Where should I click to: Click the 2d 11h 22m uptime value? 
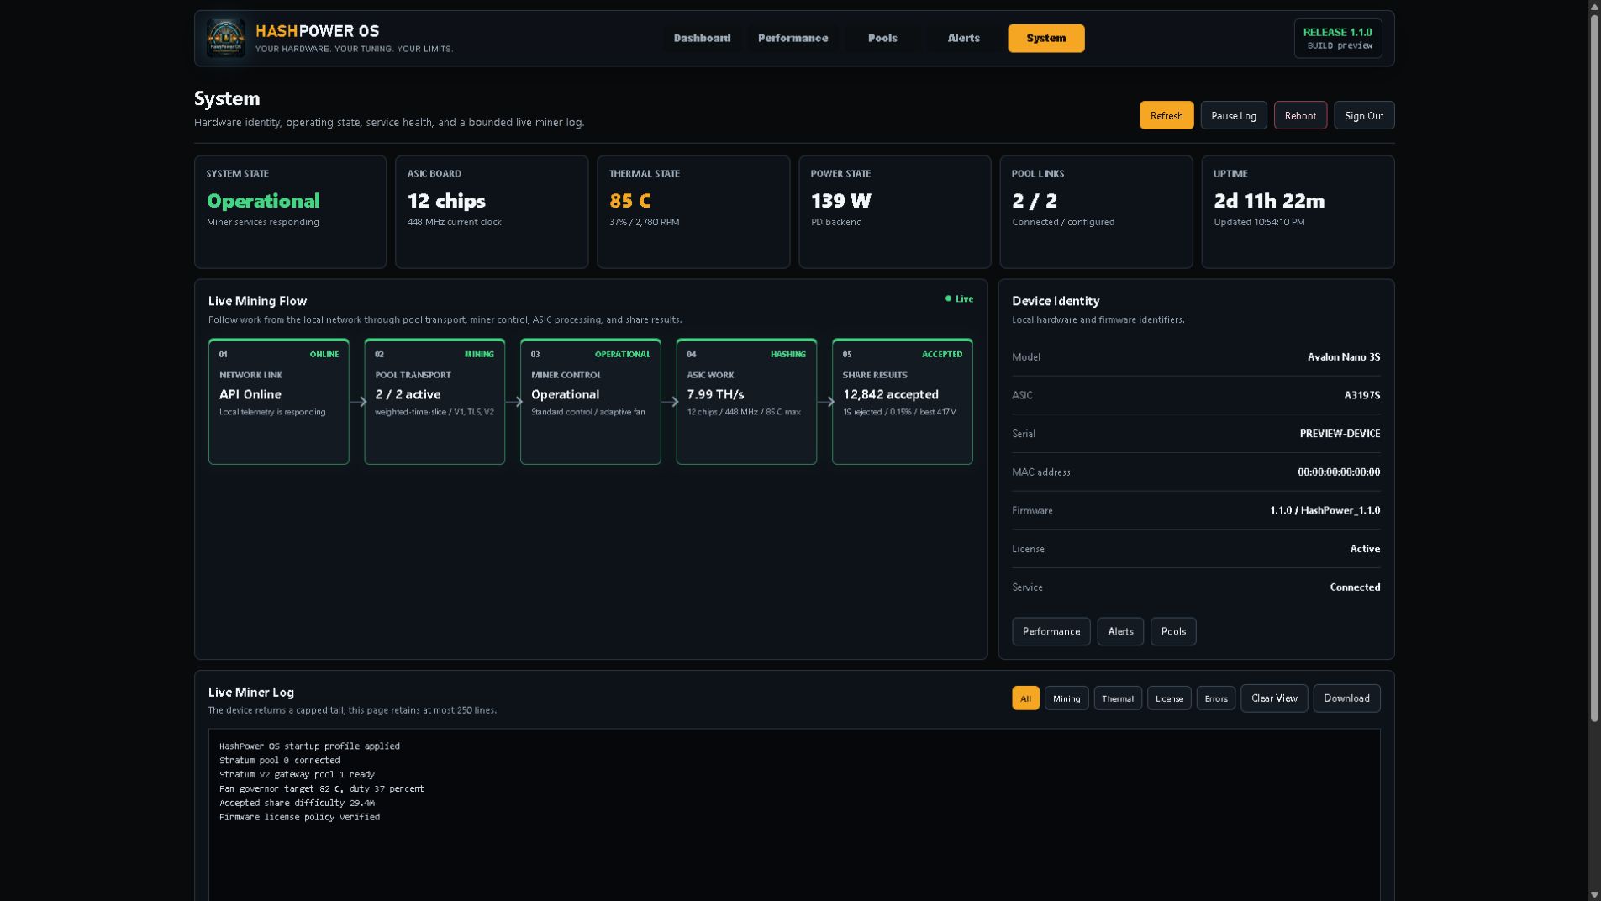click(1269, 201)
